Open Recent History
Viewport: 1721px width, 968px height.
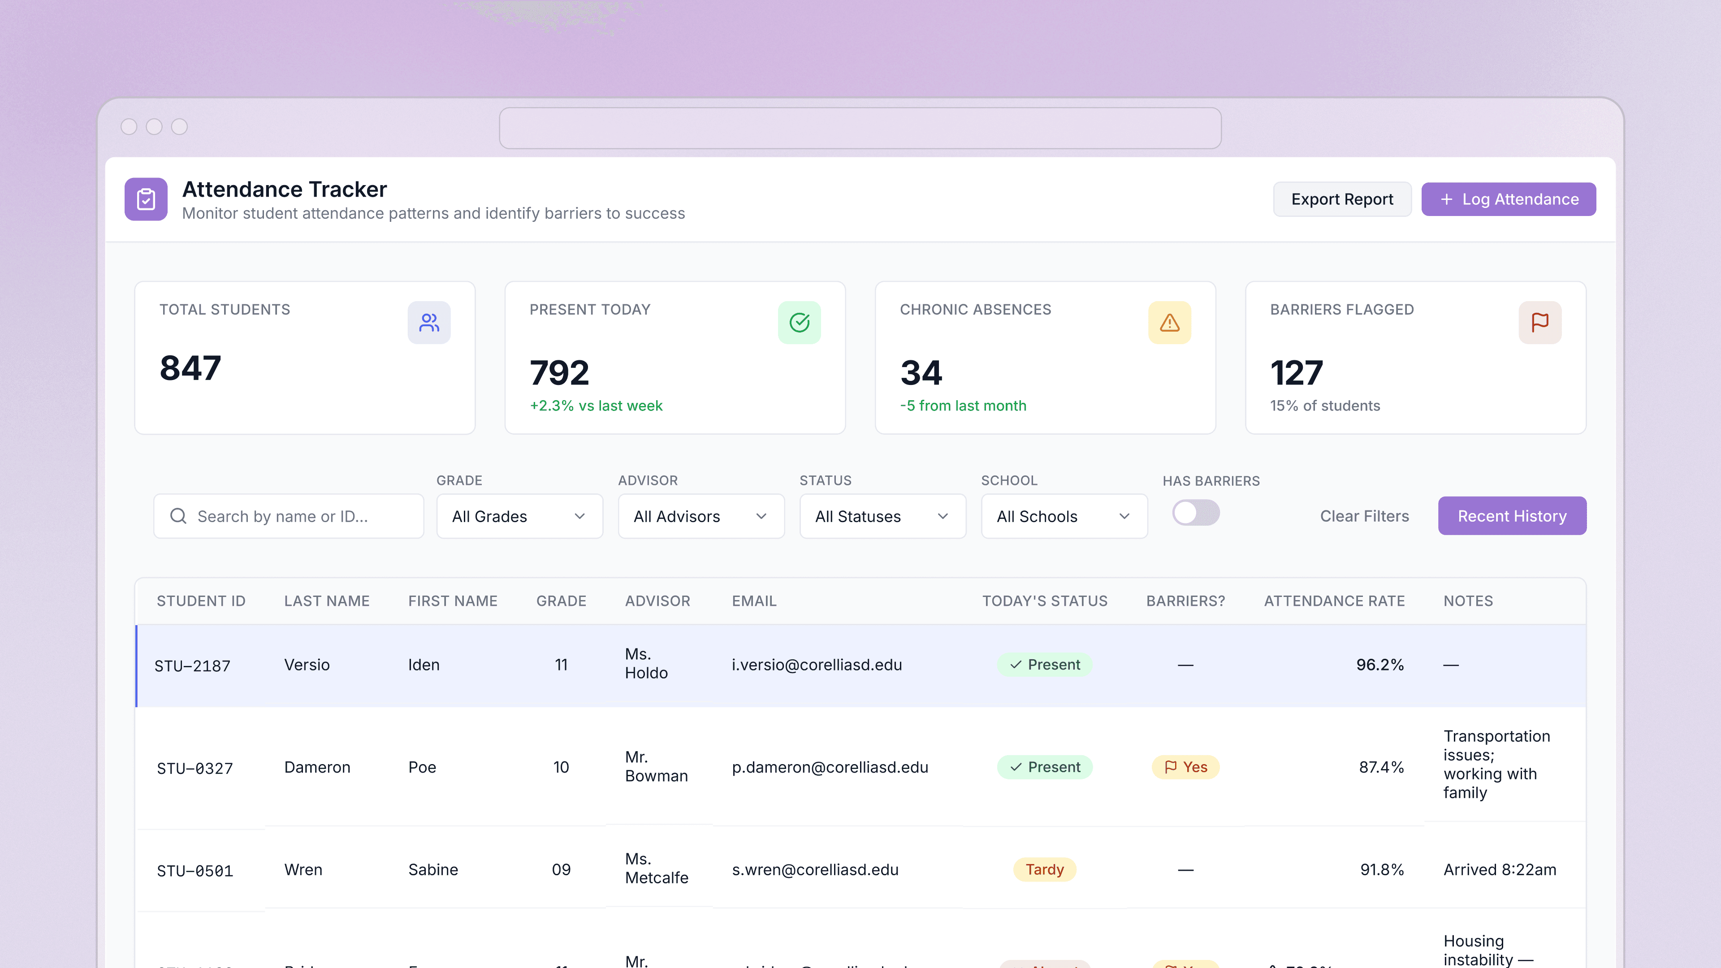[x=1512, y=516]
